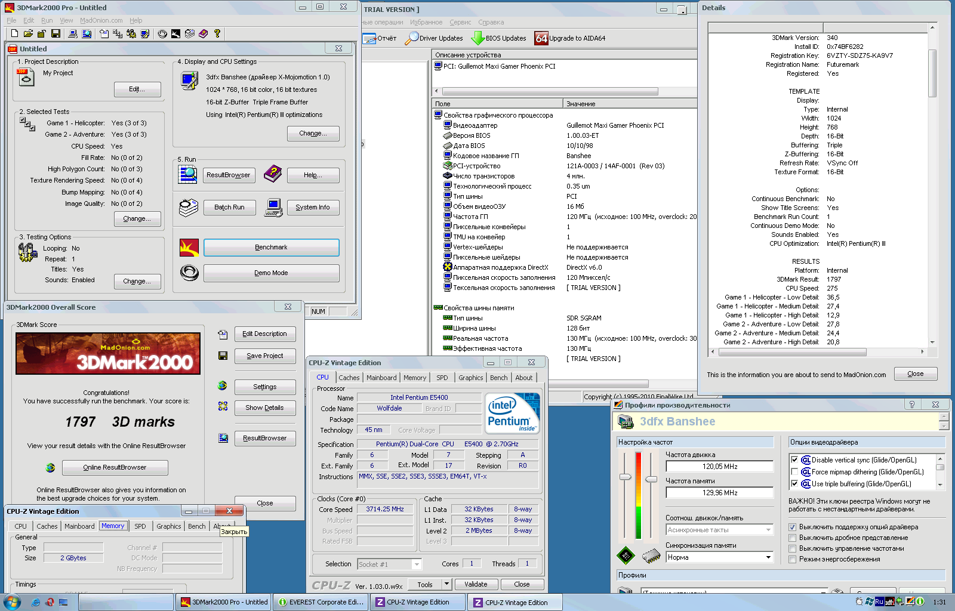Switch to Graphics tab in front CPU-Z window
The width and height of the screenshot is (955, 611).
point(470,378)
